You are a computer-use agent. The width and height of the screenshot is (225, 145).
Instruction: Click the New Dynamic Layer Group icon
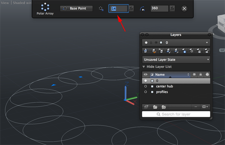163,107
